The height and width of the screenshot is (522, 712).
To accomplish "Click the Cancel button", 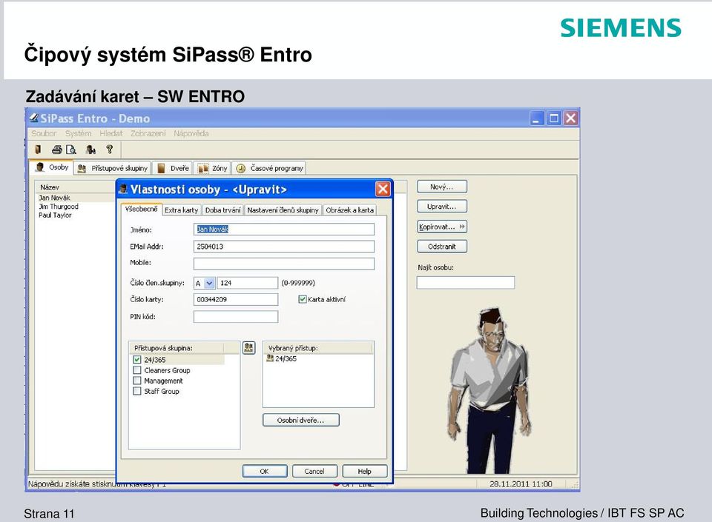I will [x=314, y=471].
